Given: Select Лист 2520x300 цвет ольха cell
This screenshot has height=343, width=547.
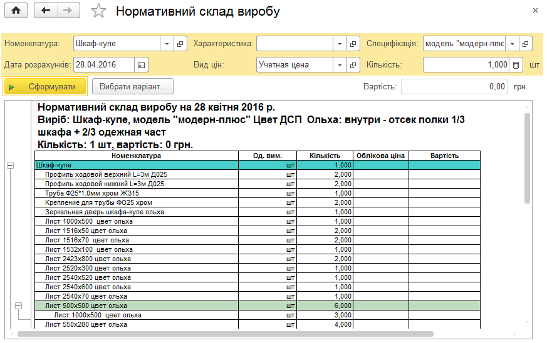Looking at the screenshot, I should [137, 269].
